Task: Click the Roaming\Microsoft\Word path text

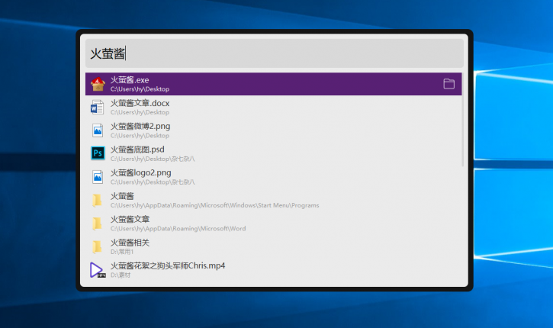Action: click(178, 229)
